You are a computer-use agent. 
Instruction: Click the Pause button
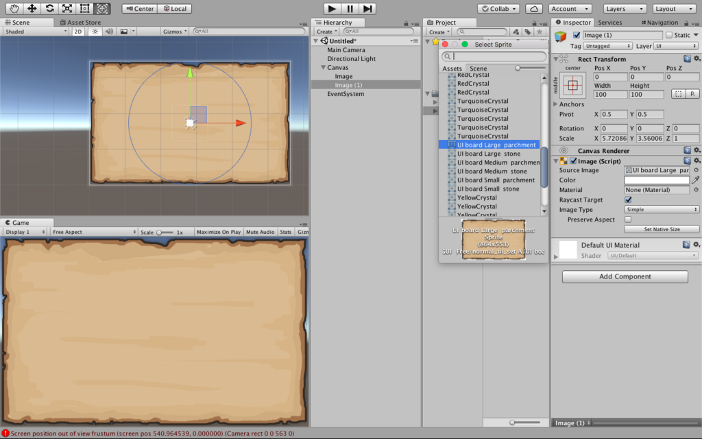[x=350, y=8]
